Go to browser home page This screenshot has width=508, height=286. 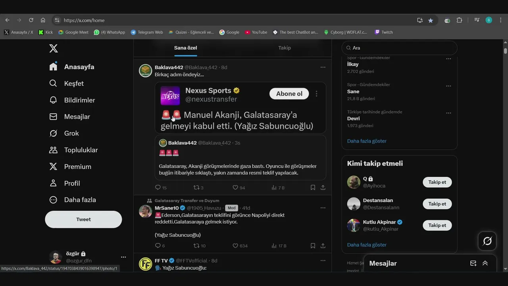pyautogui.click(x=43, y=20)
